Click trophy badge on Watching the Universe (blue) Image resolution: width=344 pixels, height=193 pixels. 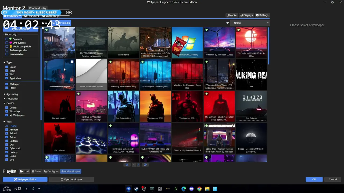point(142,62)
